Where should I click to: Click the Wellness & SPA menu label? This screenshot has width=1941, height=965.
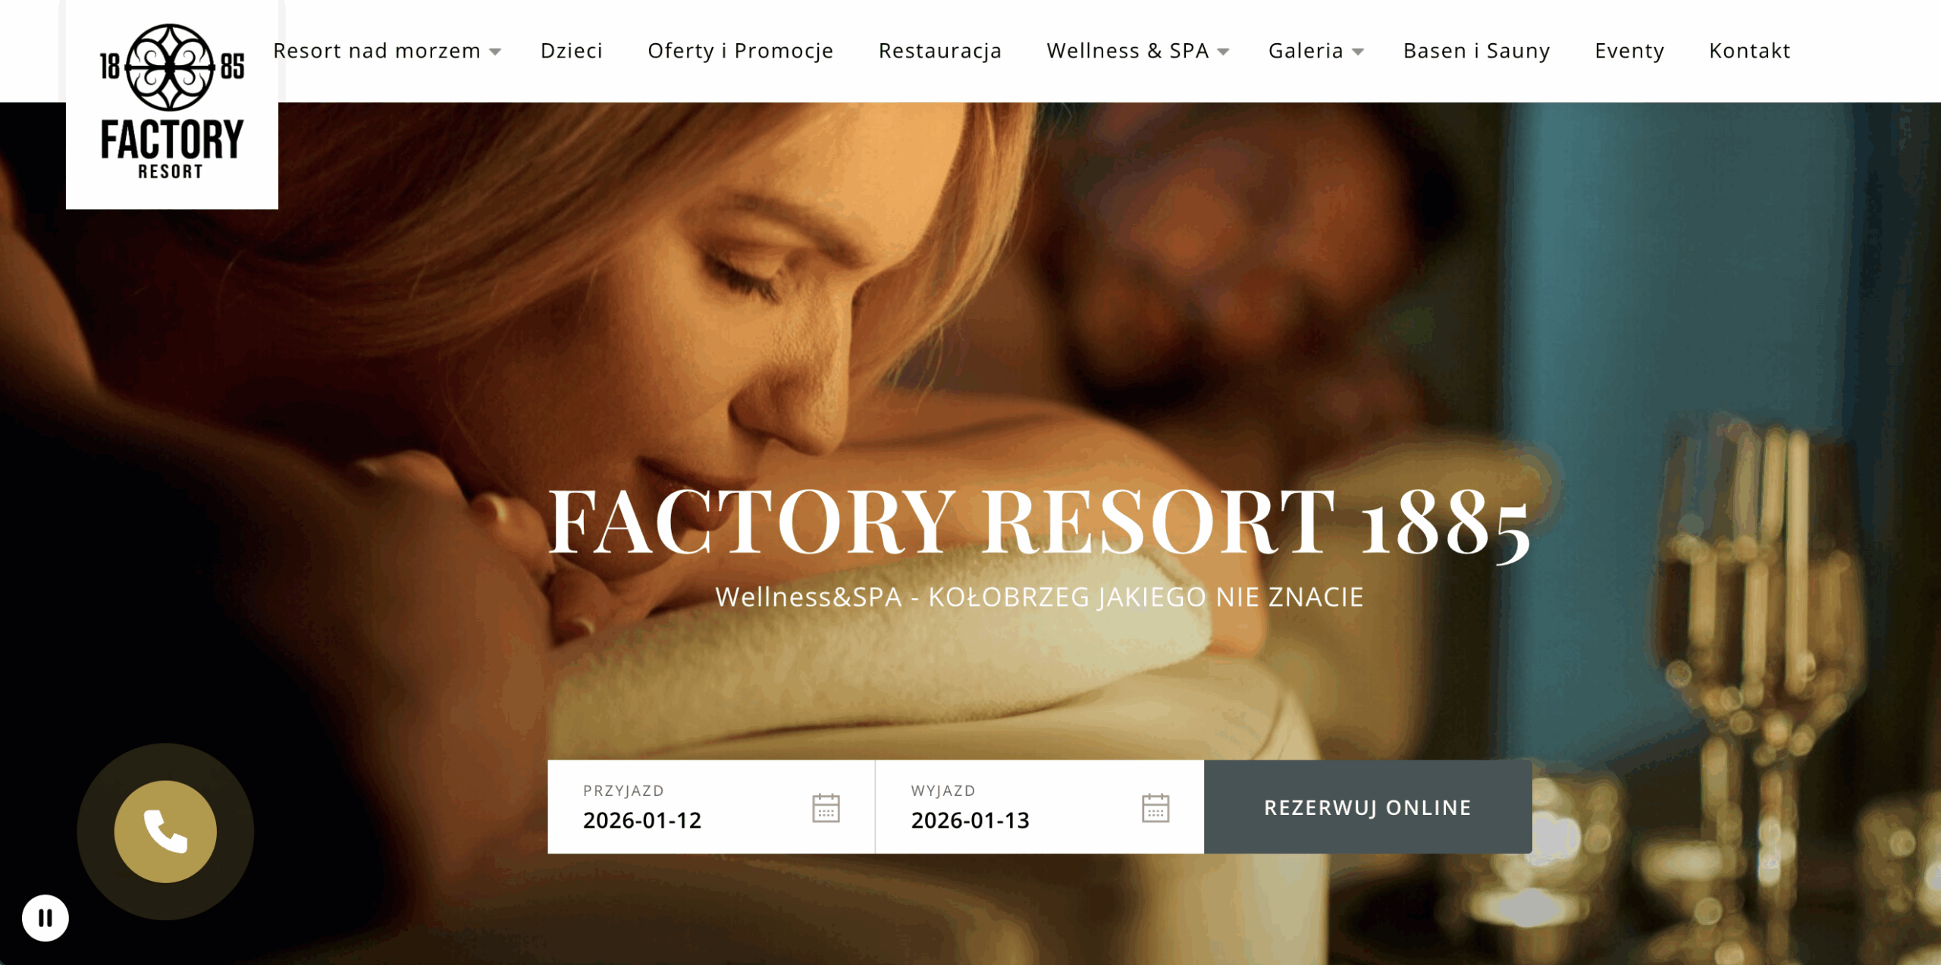[1127, 51]
